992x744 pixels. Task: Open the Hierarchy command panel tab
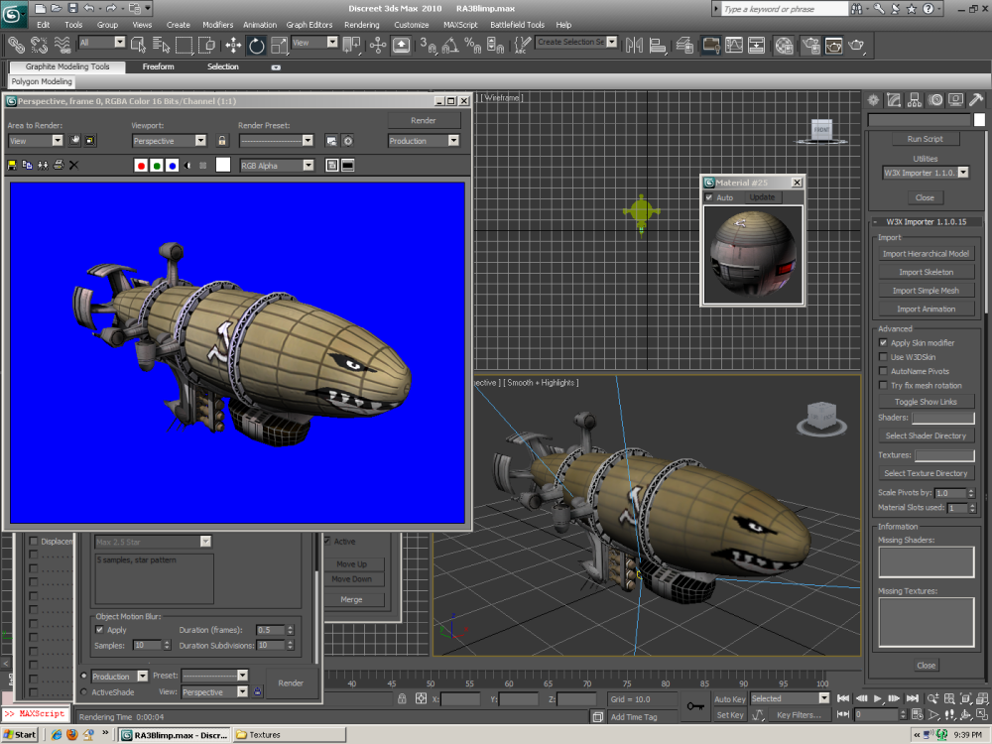(x=915, y=99)
